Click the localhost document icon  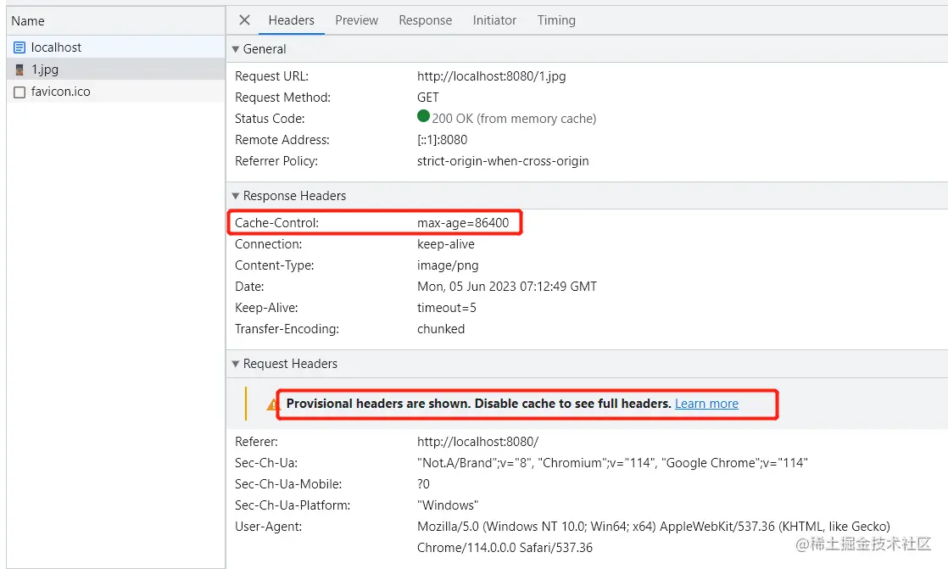pyautogui.click(x=20, y=48)
